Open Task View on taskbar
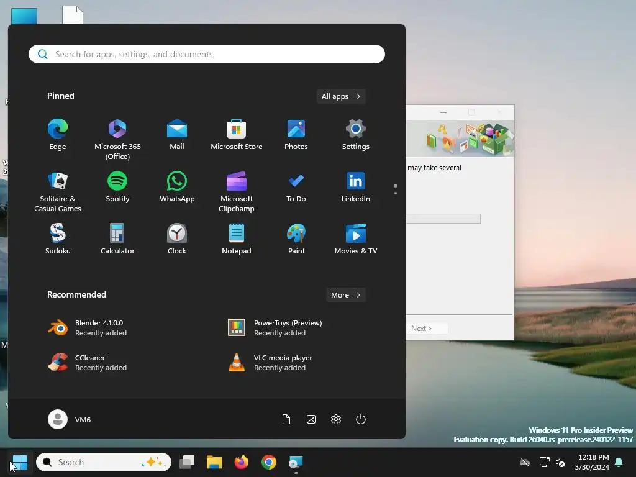 [x=187, y=462]
